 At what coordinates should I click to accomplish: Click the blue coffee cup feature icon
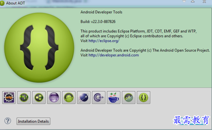coord(113,97)
